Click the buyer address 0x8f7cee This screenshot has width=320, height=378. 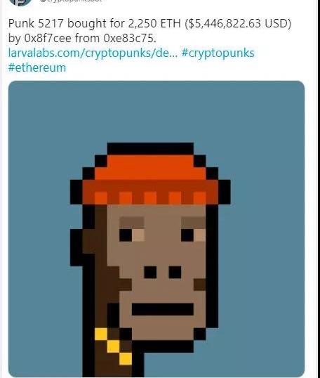[x=48, y=38]
